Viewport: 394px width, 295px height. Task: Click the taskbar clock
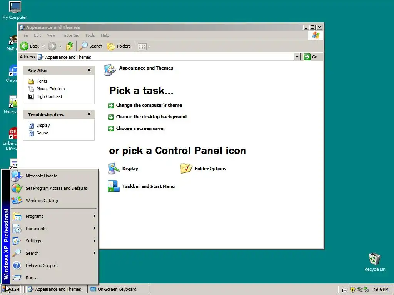[381, 290]
